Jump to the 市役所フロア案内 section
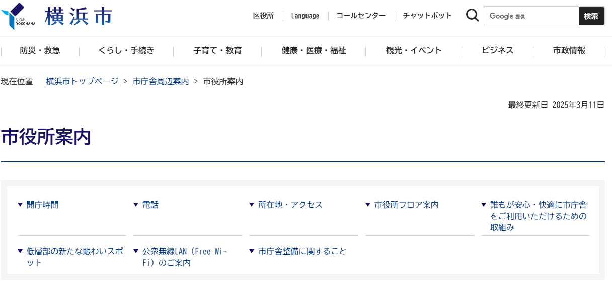The image size is (612, 290). pos(406,205)
